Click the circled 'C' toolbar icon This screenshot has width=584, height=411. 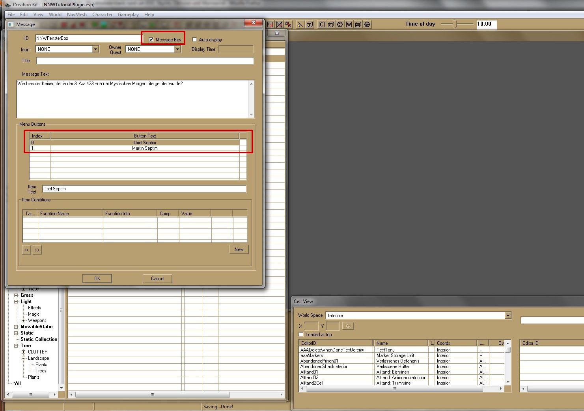coord(340,24)
